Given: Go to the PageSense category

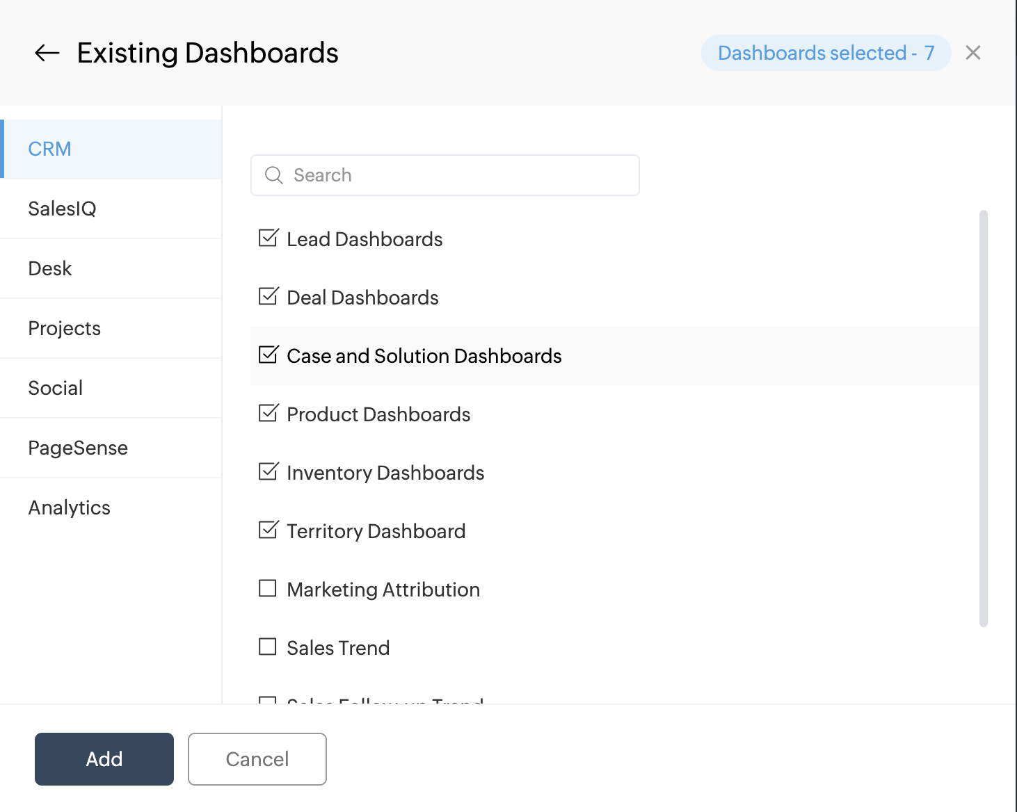Looking at the screenshot, I should 111,448.
